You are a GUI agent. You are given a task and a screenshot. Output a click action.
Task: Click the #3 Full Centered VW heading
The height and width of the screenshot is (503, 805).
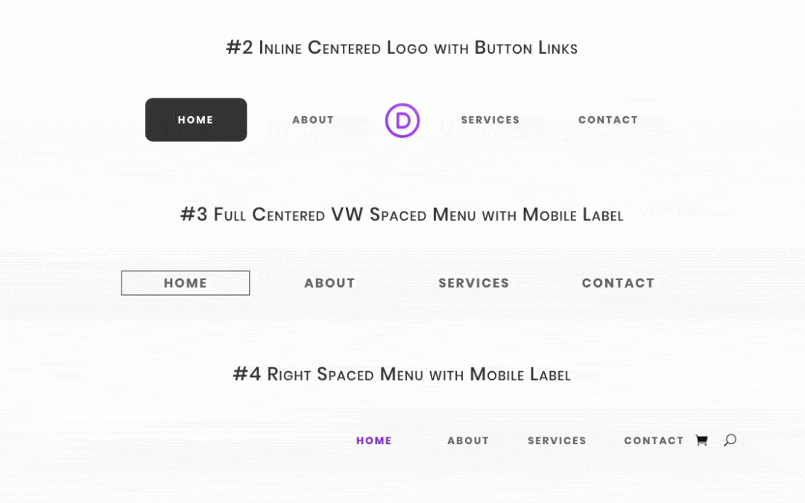pyautogui.click(x=402, y=215)
